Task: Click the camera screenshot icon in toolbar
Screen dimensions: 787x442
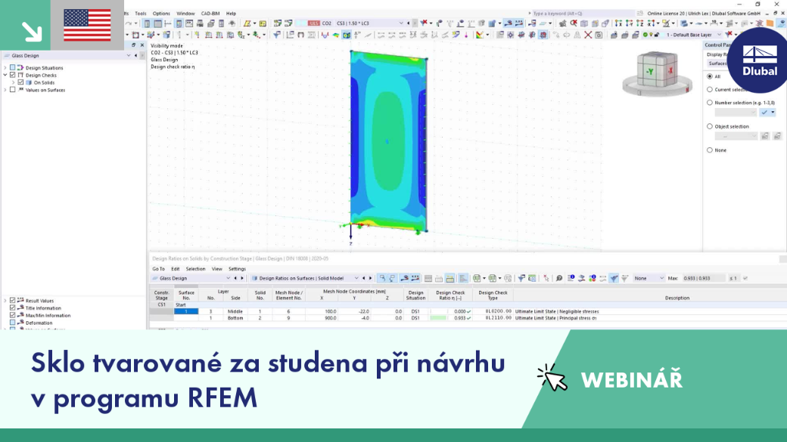Action: [599, 35]
